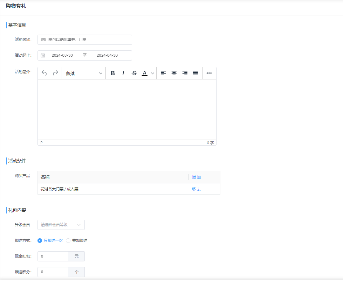Click the undo icon in editor toolbar
Screen dimensions: 343x281
click(x=44, y=73)
